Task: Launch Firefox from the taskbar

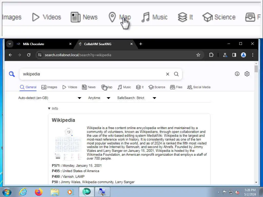Action: tap(39, 192)
